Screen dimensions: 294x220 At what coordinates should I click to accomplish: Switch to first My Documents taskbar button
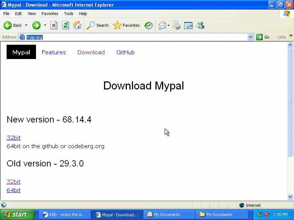click(x=169, y=214)
